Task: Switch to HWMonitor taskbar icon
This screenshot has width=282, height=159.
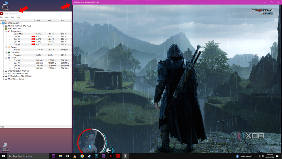Action: [118, 156]
